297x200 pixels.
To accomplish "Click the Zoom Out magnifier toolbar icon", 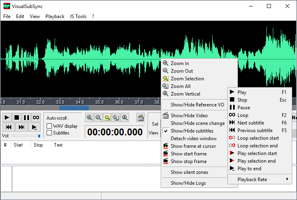I will coord(98,118).
